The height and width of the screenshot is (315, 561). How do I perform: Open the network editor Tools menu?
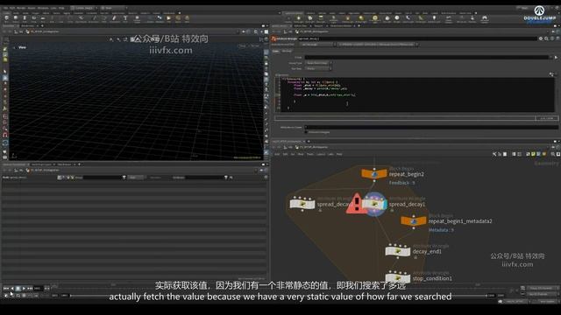point(310,154)
